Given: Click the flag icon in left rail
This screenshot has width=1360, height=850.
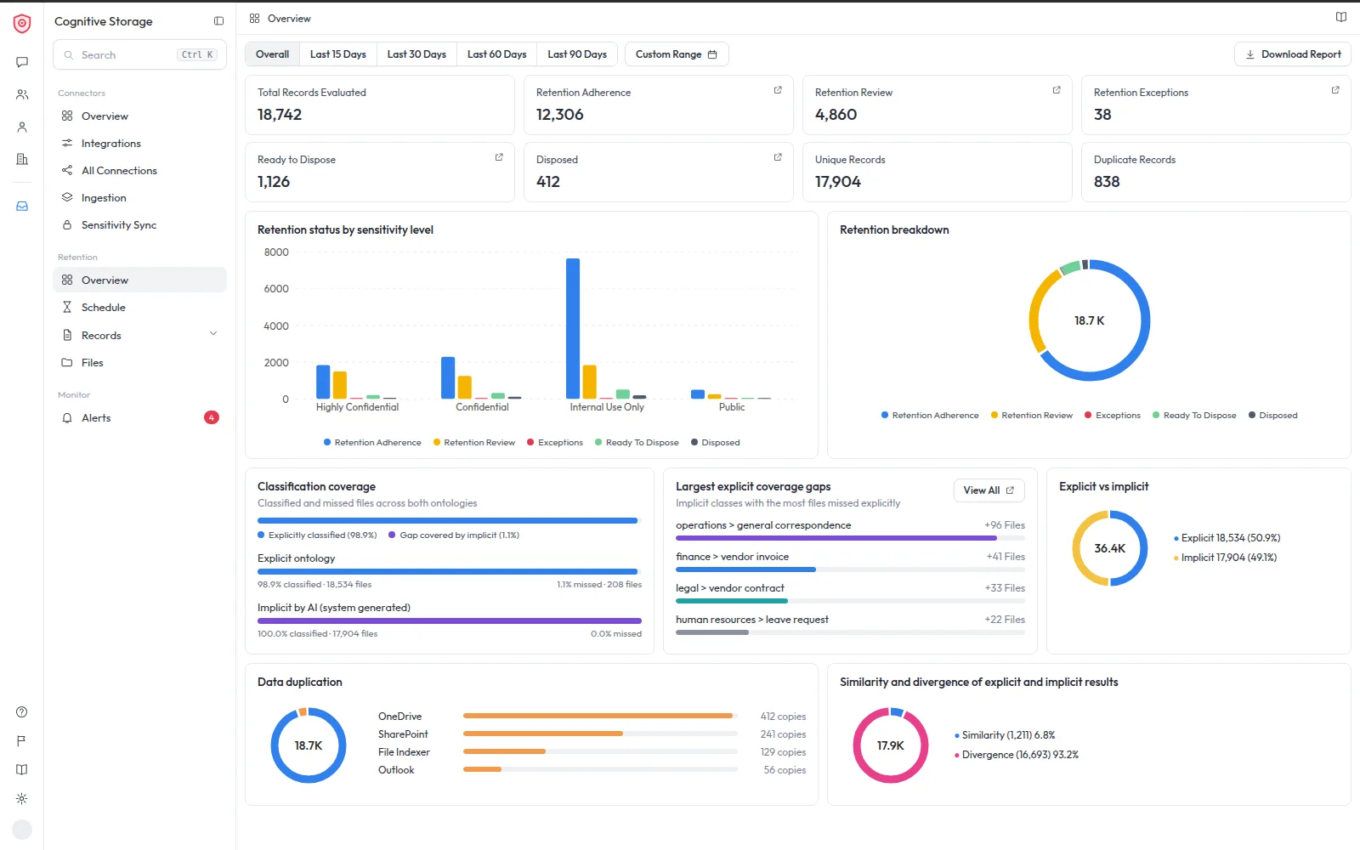Looking at the screenshot, I should pyautogui.click(x=22, y=741).
